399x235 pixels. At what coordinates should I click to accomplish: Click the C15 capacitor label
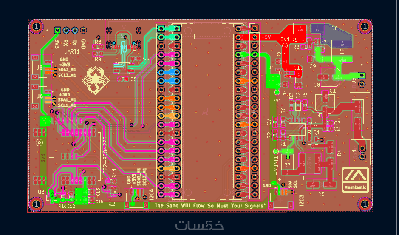pyautogui.click(x=99, y=201)
